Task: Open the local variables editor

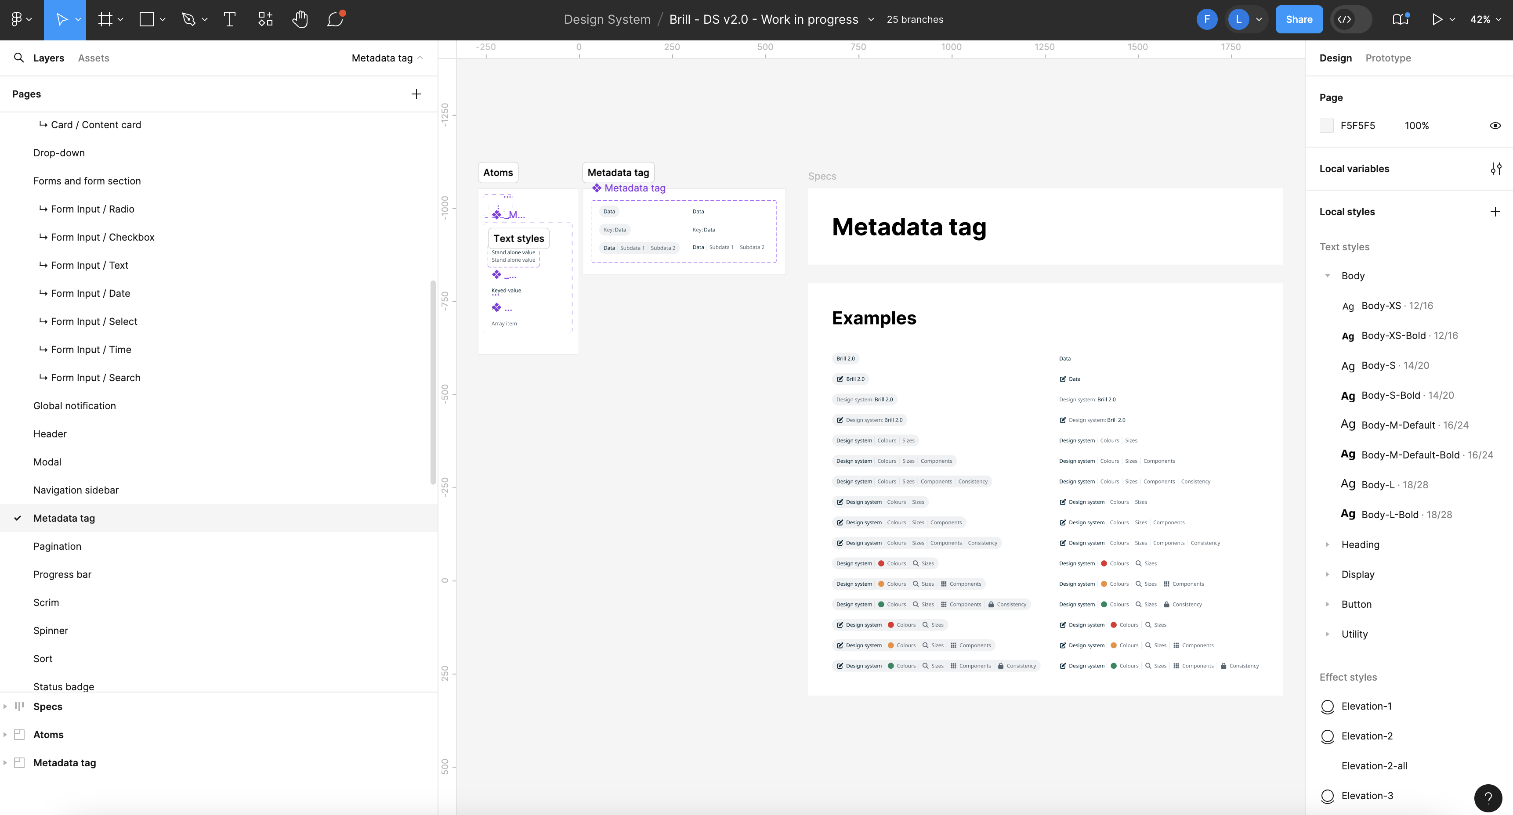Action: point(1497,169)
